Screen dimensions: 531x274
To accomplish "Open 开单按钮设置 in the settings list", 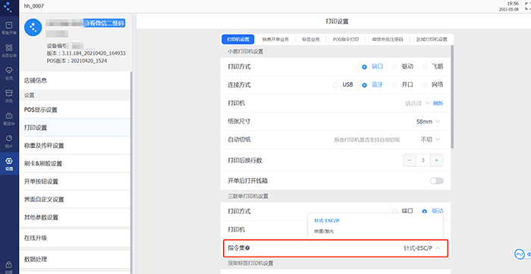I will [x=75, y=181].
